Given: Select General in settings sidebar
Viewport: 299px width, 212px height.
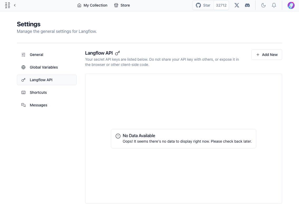Looking at the screenshot, I should click(x=47, y=55).
